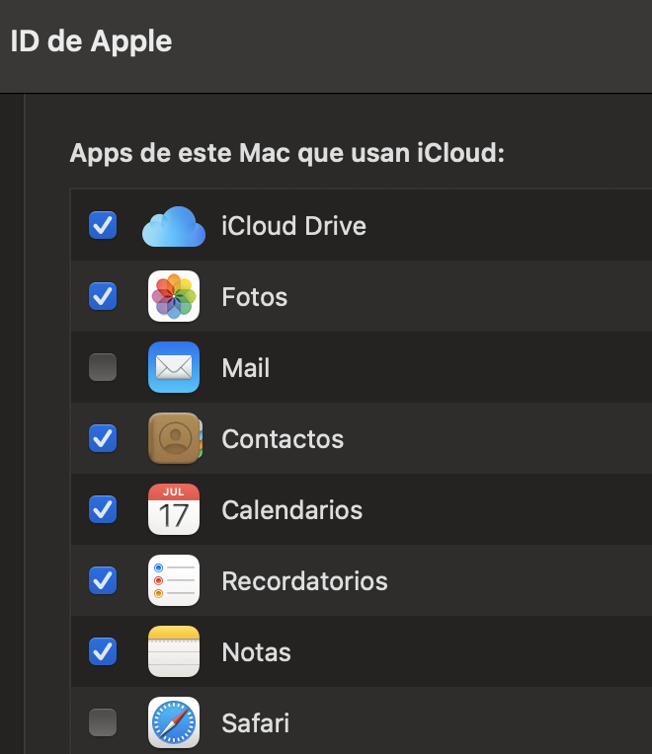Viewport: 652px width, 754px height.
Task: Click the Fotos flower icon
Action: tap(174, 296)
